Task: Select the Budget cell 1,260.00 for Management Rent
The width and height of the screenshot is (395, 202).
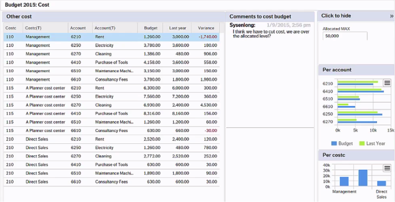Action: tap(152, 37)
